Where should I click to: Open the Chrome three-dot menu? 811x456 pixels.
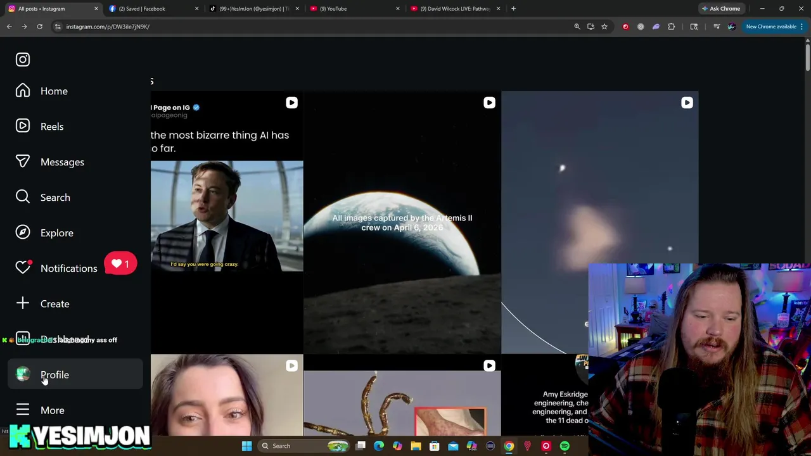802,27
